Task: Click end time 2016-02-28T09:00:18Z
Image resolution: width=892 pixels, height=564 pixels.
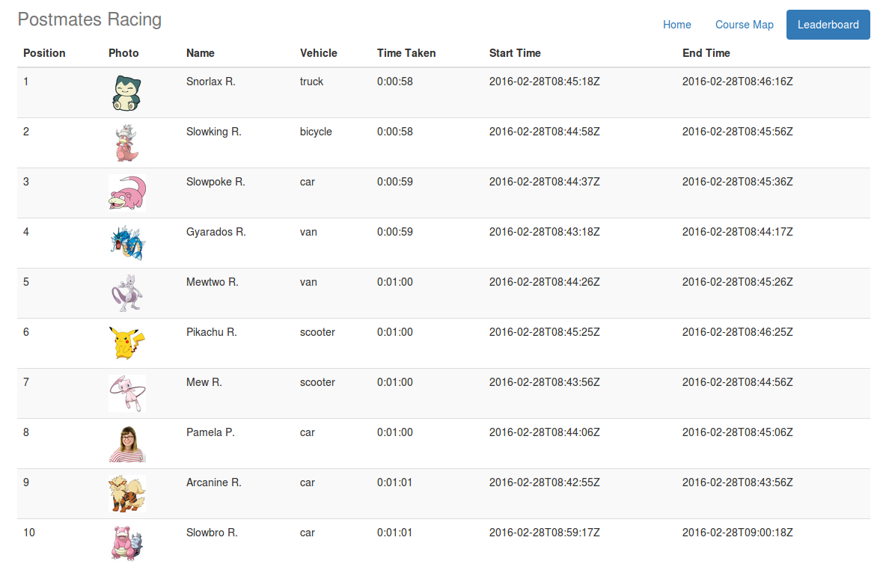Action: point(737,533)
